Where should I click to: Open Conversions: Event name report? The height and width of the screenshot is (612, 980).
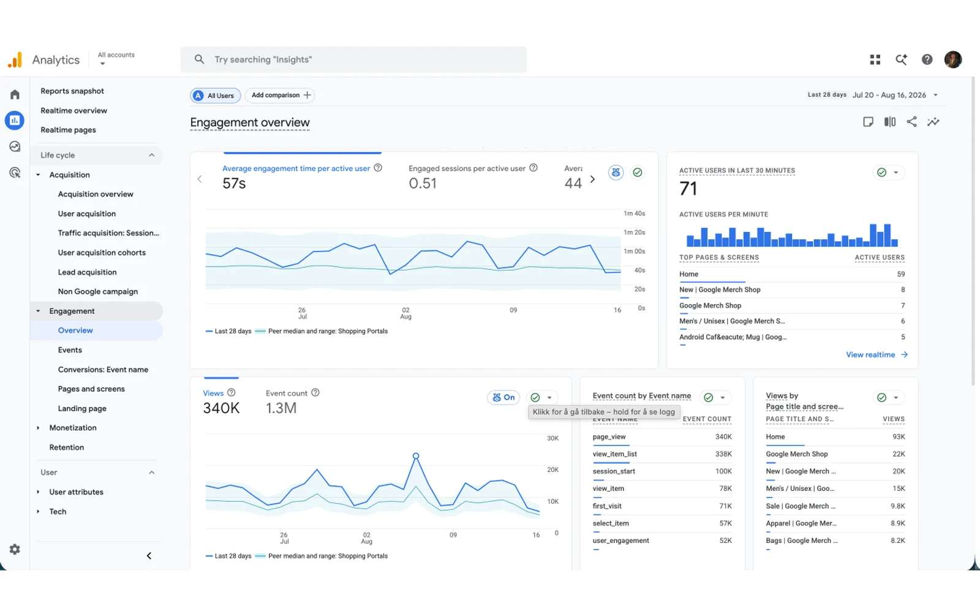point(103,370)
